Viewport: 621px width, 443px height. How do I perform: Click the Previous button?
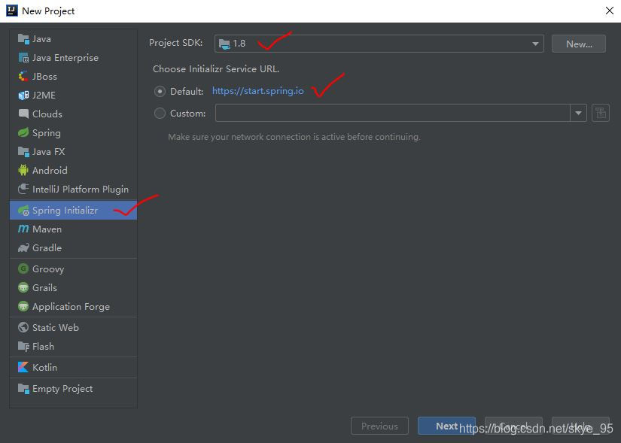[379, 426]
